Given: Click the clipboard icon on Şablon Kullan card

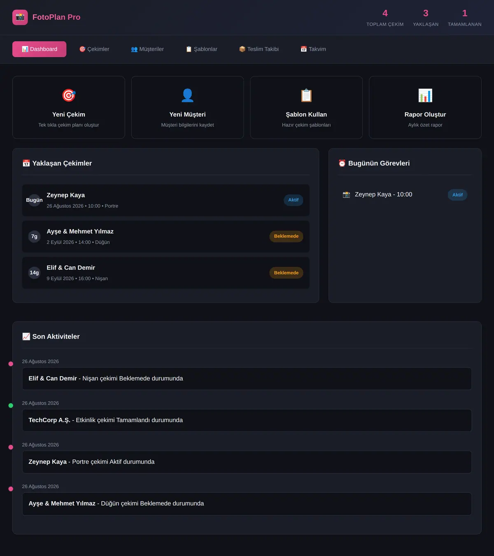Looking at the screenshot, I should tap(306, 95).
